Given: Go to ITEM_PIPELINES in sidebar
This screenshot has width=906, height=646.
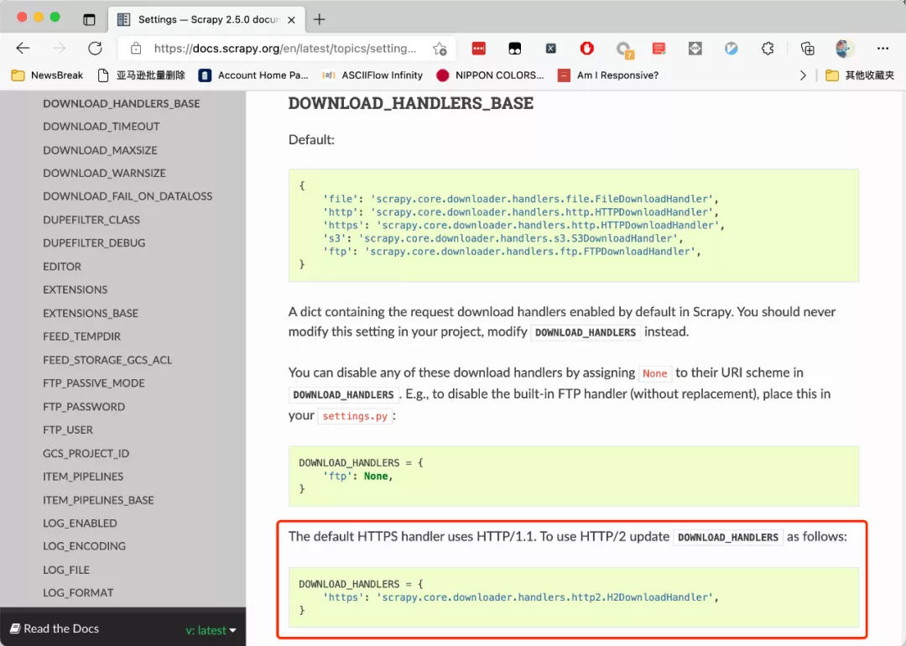Looking at the screenshot, I should coord(83,477).
